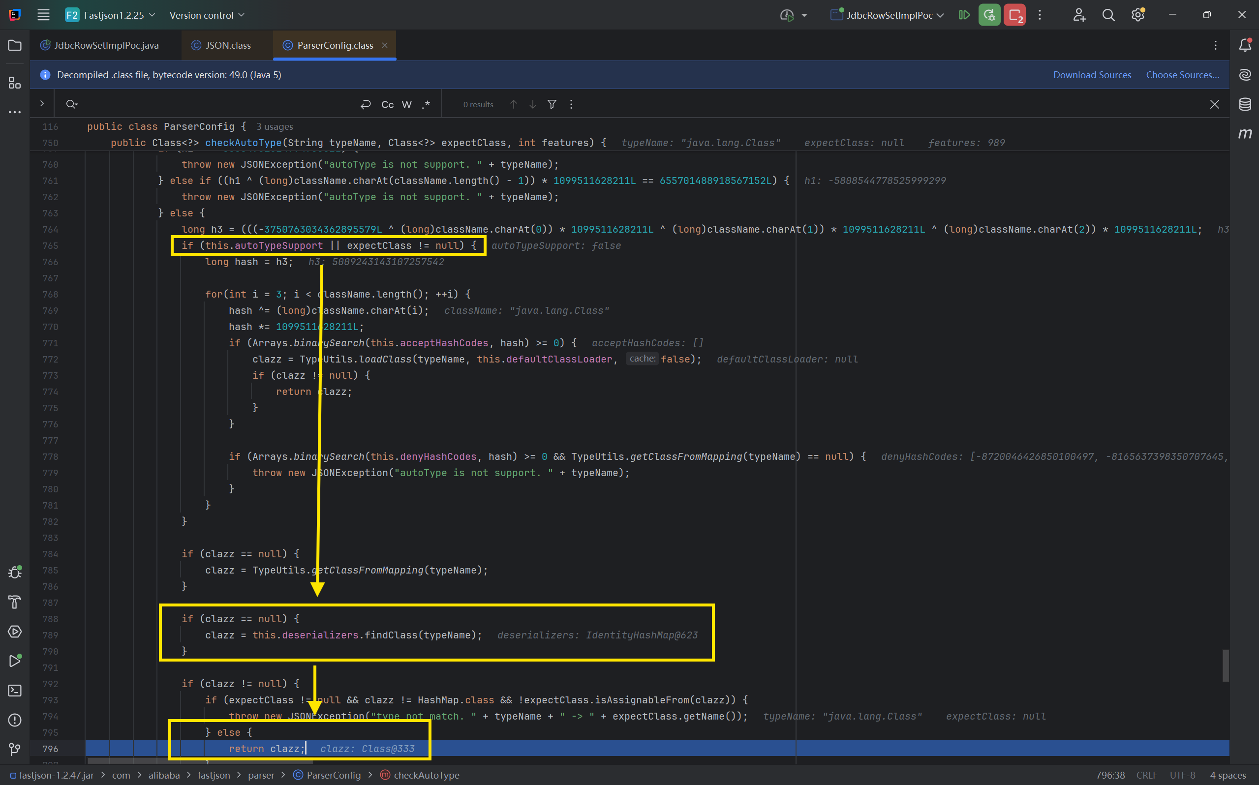Open the Project tool window

coord(15,46)
